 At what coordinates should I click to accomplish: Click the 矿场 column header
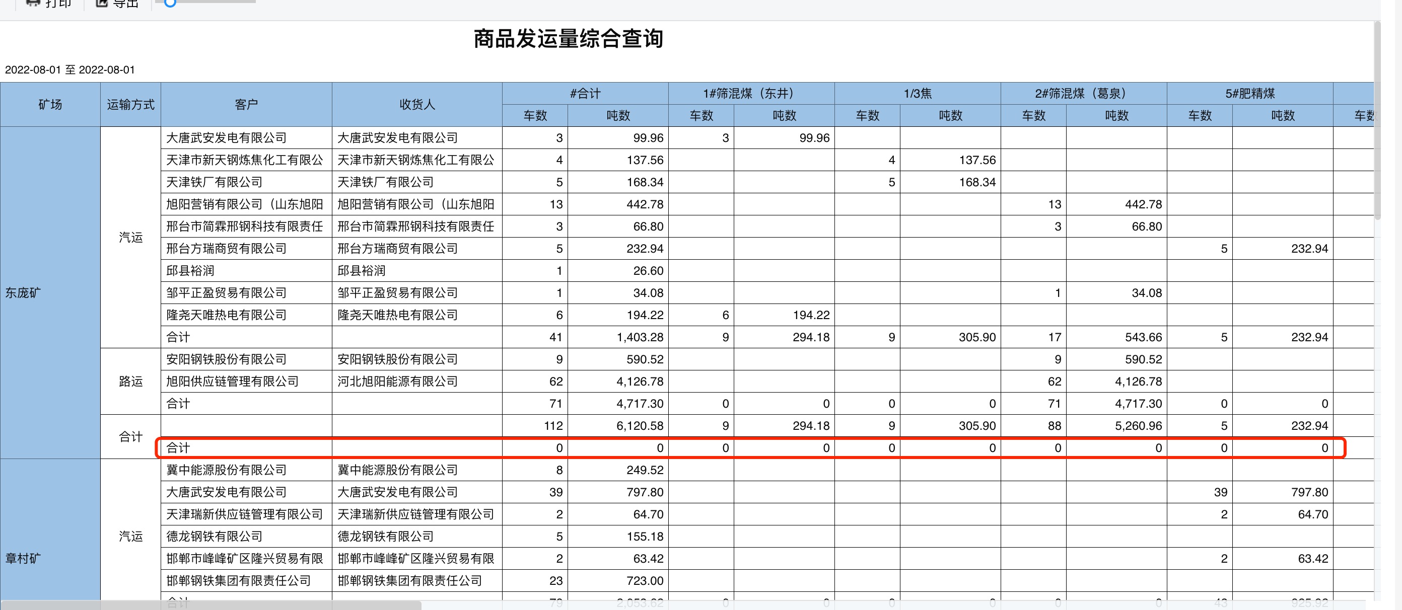[50, 105]
